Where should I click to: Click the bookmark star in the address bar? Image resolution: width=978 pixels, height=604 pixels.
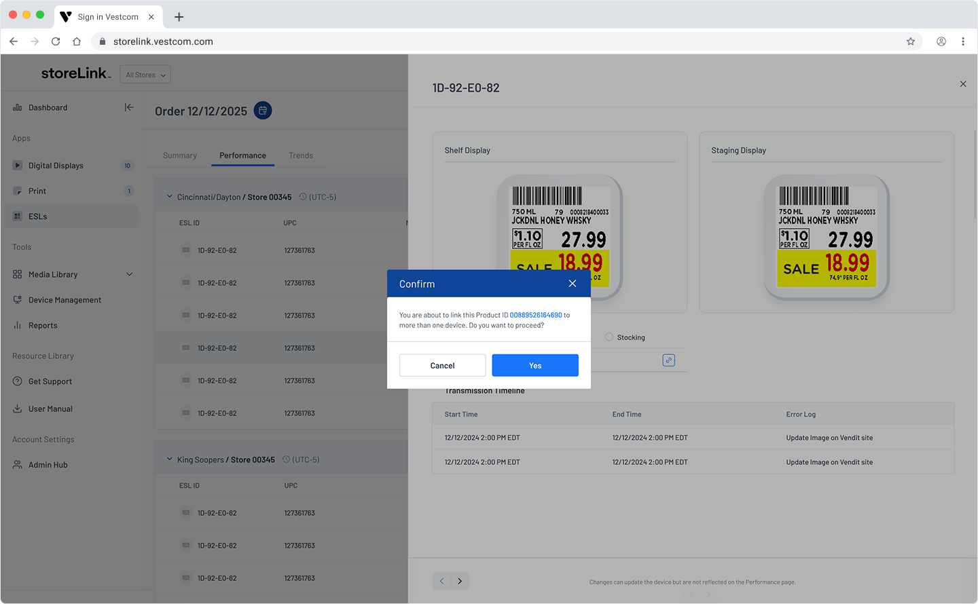click(911, 41)
